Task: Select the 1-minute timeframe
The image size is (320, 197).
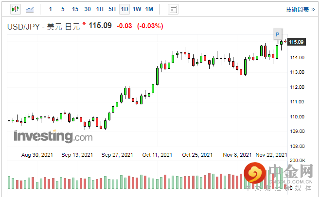Action: pyautogui.click(x=51, y=9)
